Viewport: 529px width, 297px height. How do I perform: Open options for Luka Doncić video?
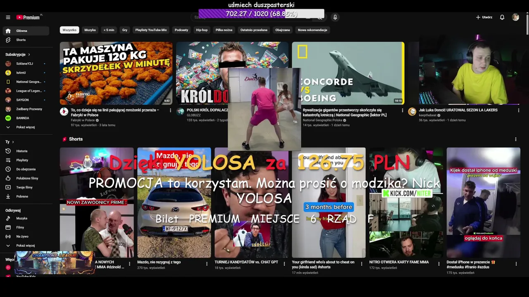(x=519, y=110)
